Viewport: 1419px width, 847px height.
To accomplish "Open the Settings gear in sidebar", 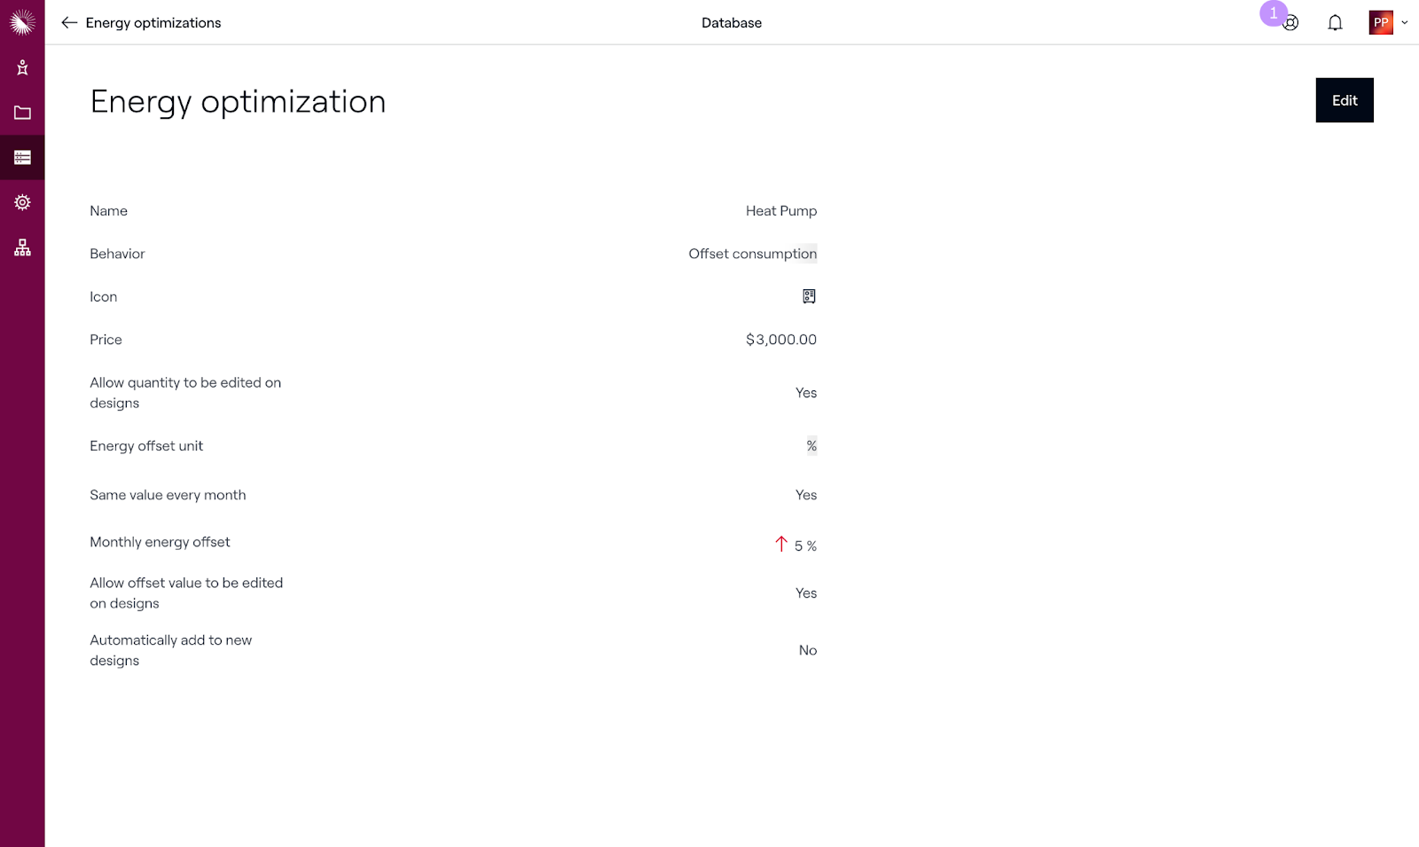I will tap(22, 202).
